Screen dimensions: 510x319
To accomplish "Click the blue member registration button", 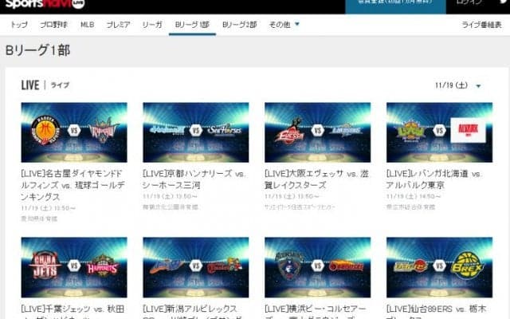I will tap(395, 6).
